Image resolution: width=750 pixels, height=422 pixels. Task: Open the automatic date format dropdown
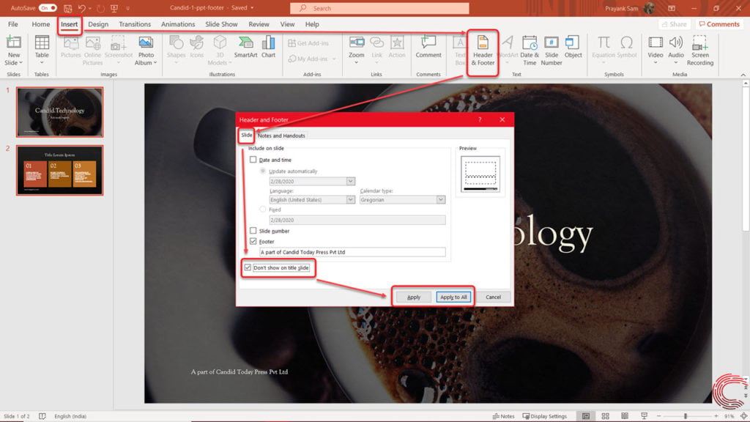coord(351,182)
